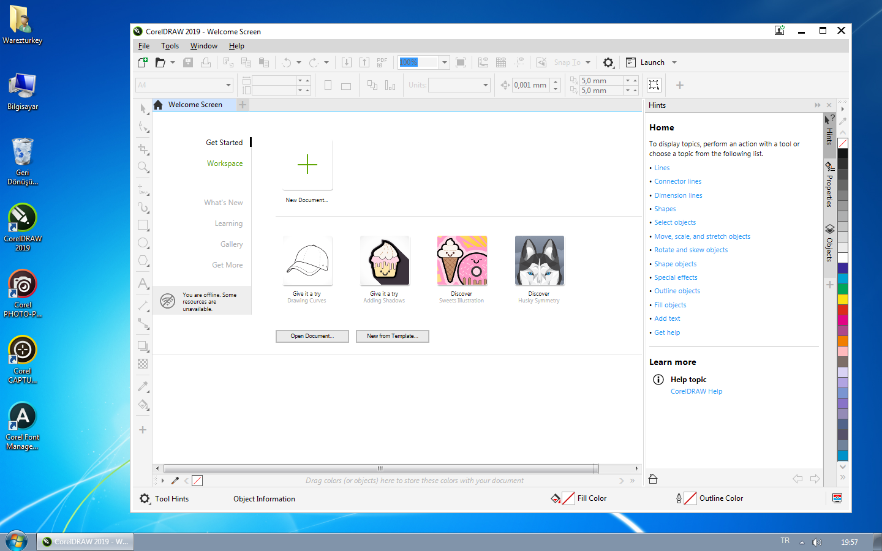Open the Husky Symmetry thumbnail
This screenshot has height=551, width=882.
pyautogui.click(x=539, y=261)
